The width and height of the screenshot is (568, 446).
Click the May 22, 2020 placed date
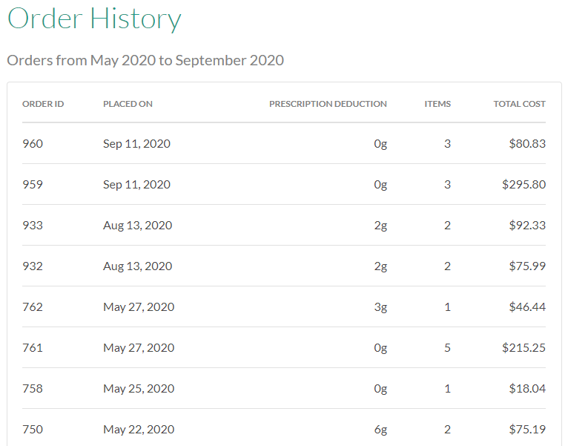(x=139, y=429)
